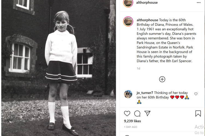Share the post with the paper plane icon
The width and height of the screenshot is (205, 136).
147,113
